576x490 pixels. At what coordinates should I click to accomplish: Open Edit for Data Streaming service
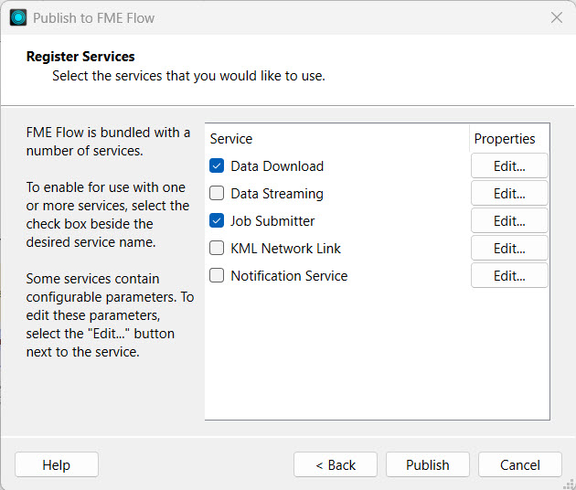pos(509,194)
